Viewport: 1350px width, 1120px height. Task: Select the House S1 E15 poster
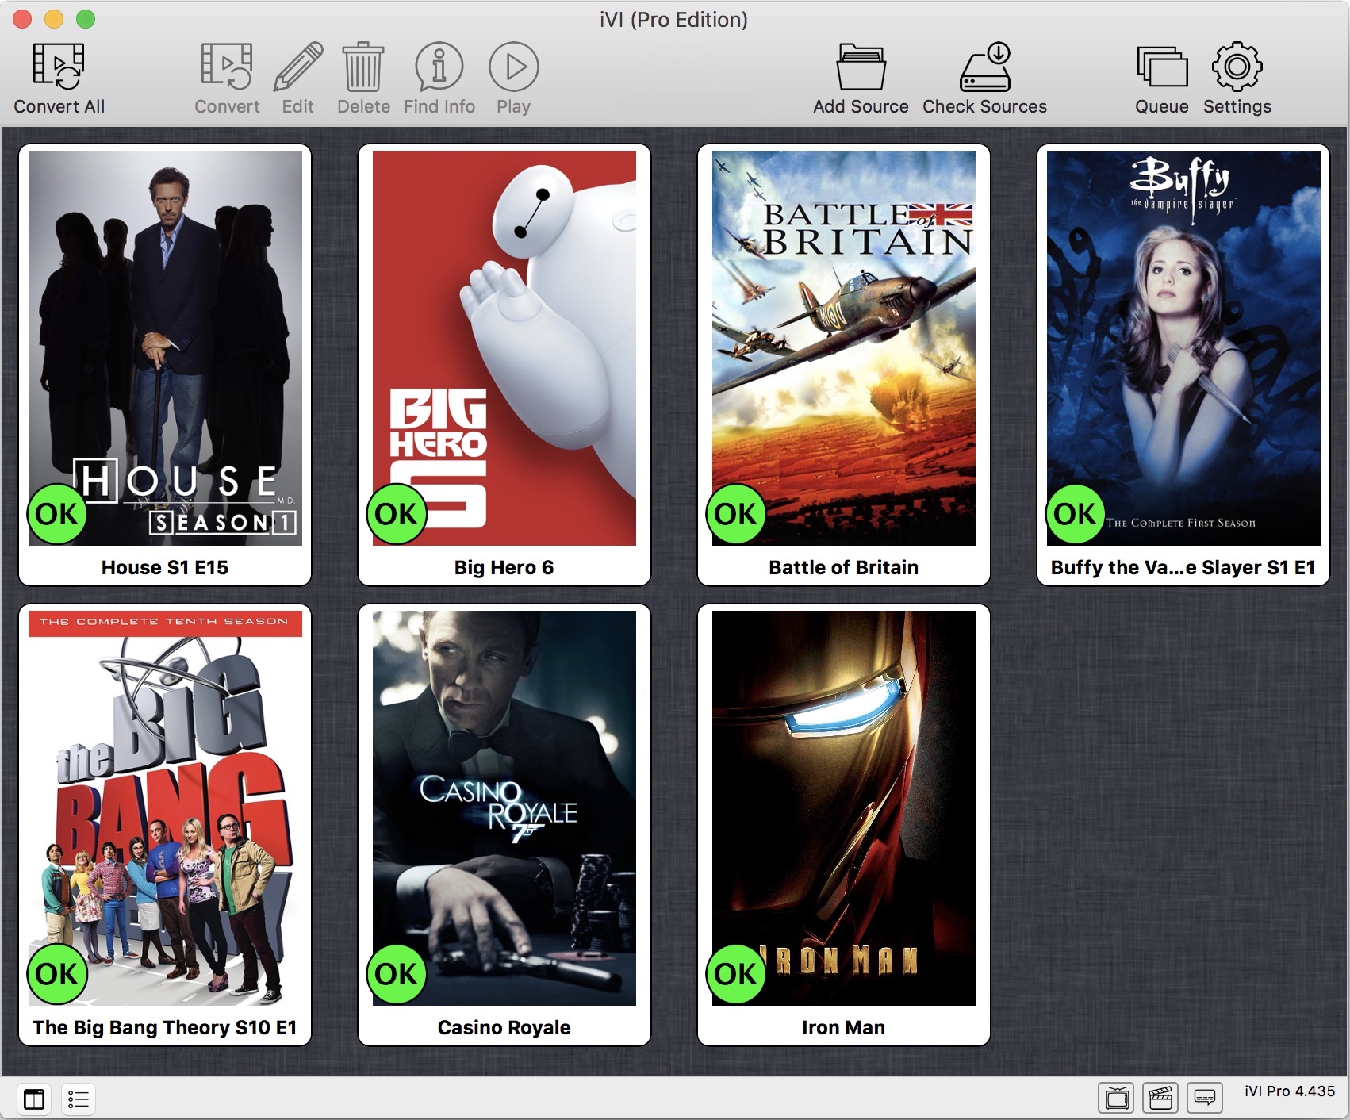[x=165, y=347]
